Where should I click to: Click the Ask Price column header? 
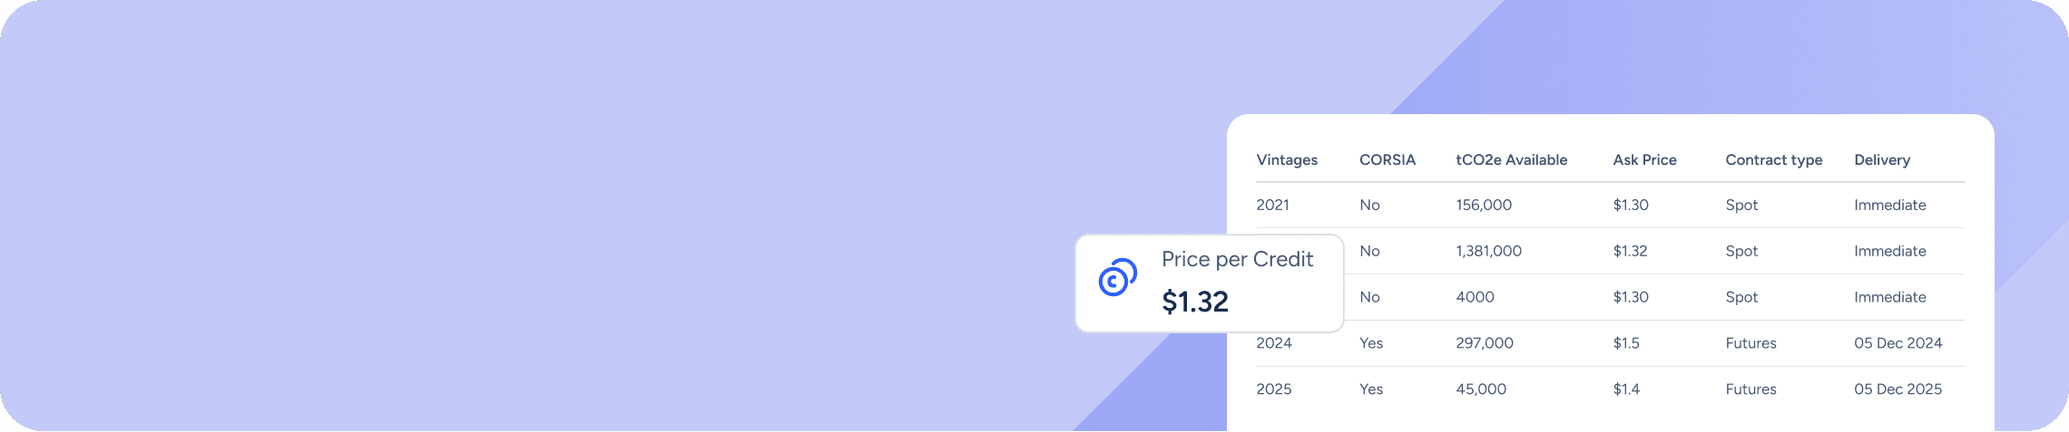(1644, 160)
